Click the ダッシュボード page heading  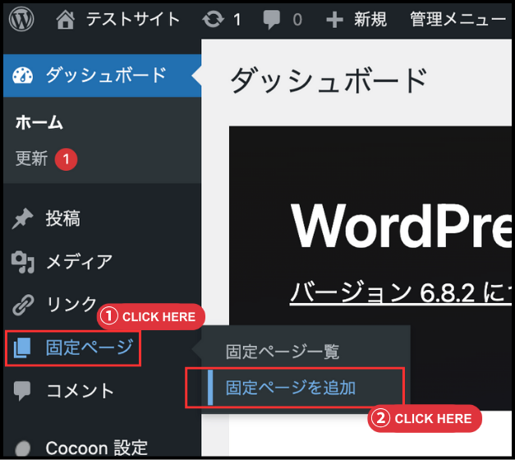pos(329,80)
